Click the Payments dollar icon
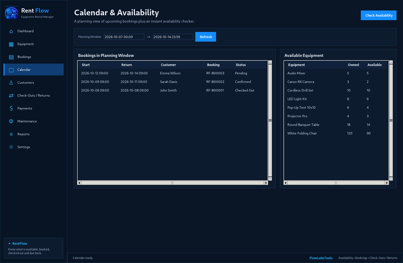The image size is (403, 263). [x=11, y=108]
